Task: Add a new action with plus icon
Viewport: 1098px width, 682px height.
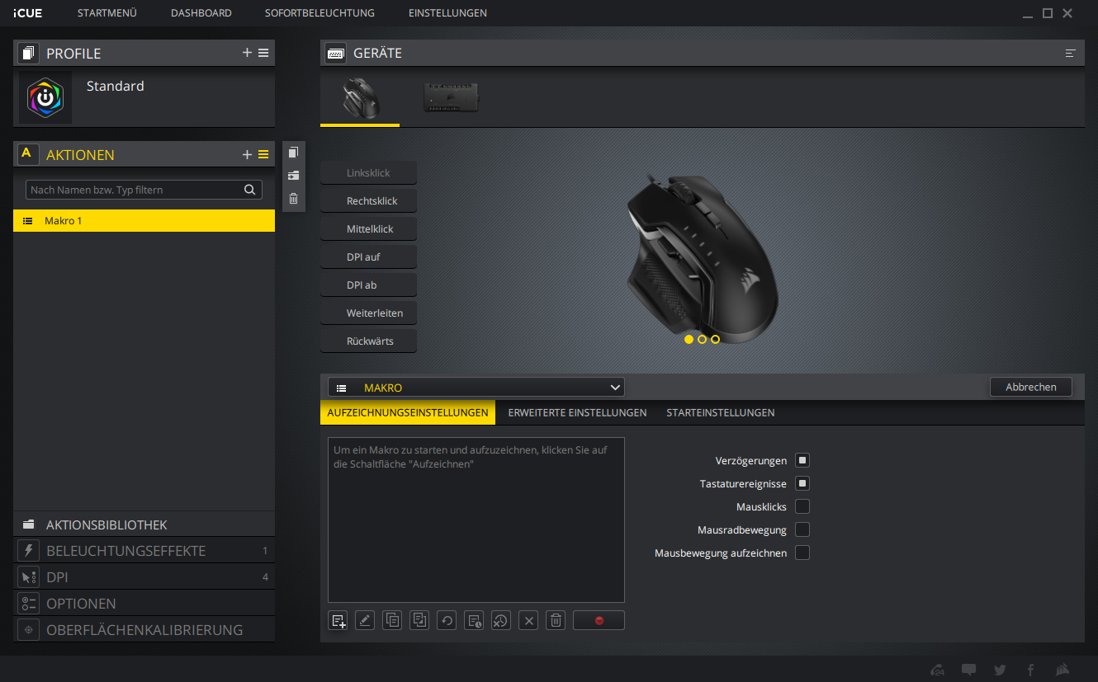Action: [247, 154]
